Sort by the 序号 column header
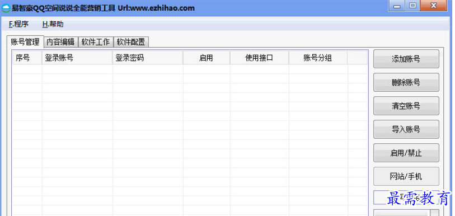455x216 pixels. click(27, 58)
